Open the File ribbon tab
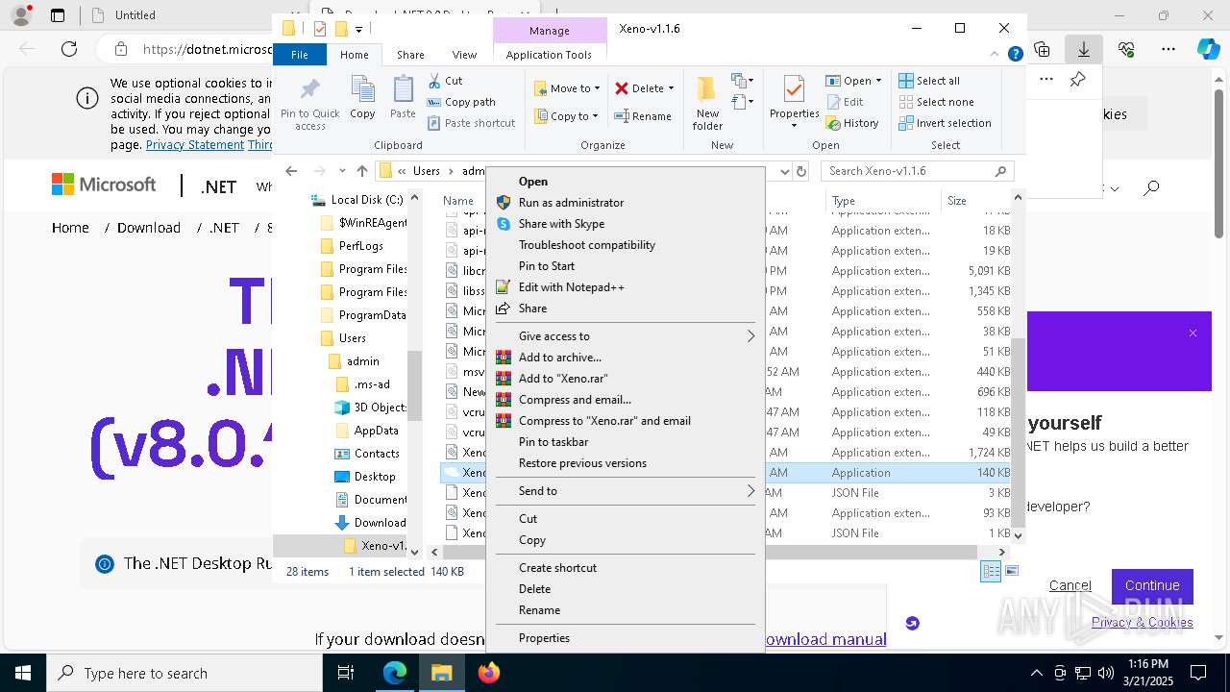Screen dimensions: 1230x692 pyautogui.click(x=300, y=55)
